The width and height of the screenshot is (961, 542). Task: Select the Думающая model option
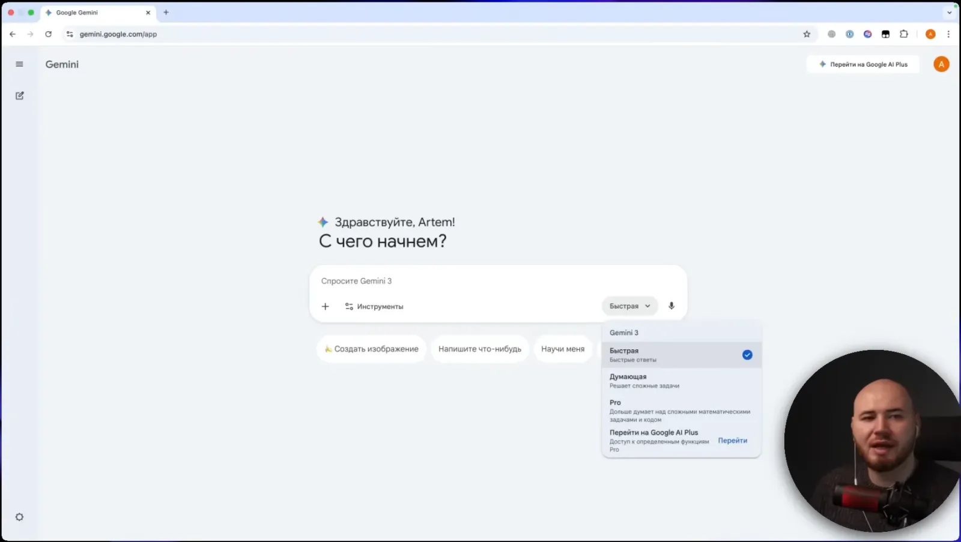(x=681, y=381)
